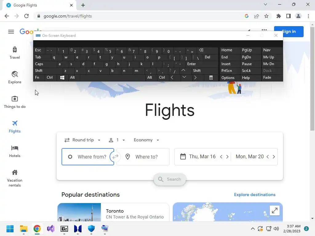
Task: Toggle left Alt on On-Screen Keyboard
Action: tap(74, 77)
